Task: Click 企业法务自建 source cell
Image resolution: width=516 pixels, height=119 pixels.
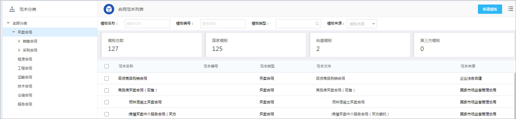Action: click(x=471, y=79)
